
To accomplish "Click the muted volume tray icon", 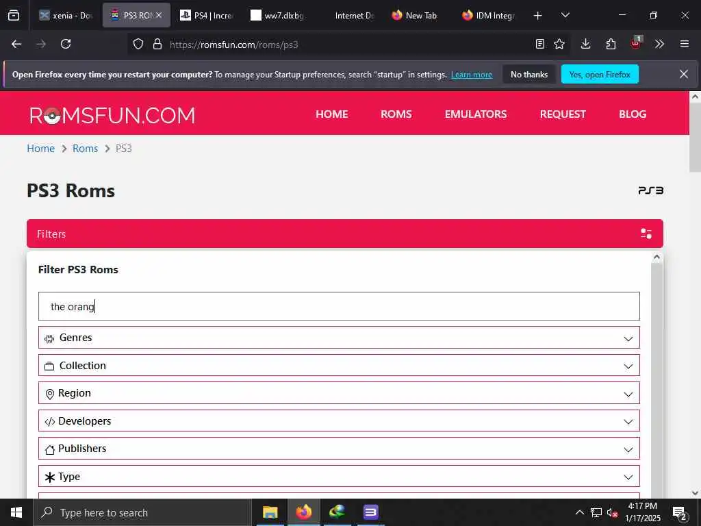I will click(x=612, y=512).
